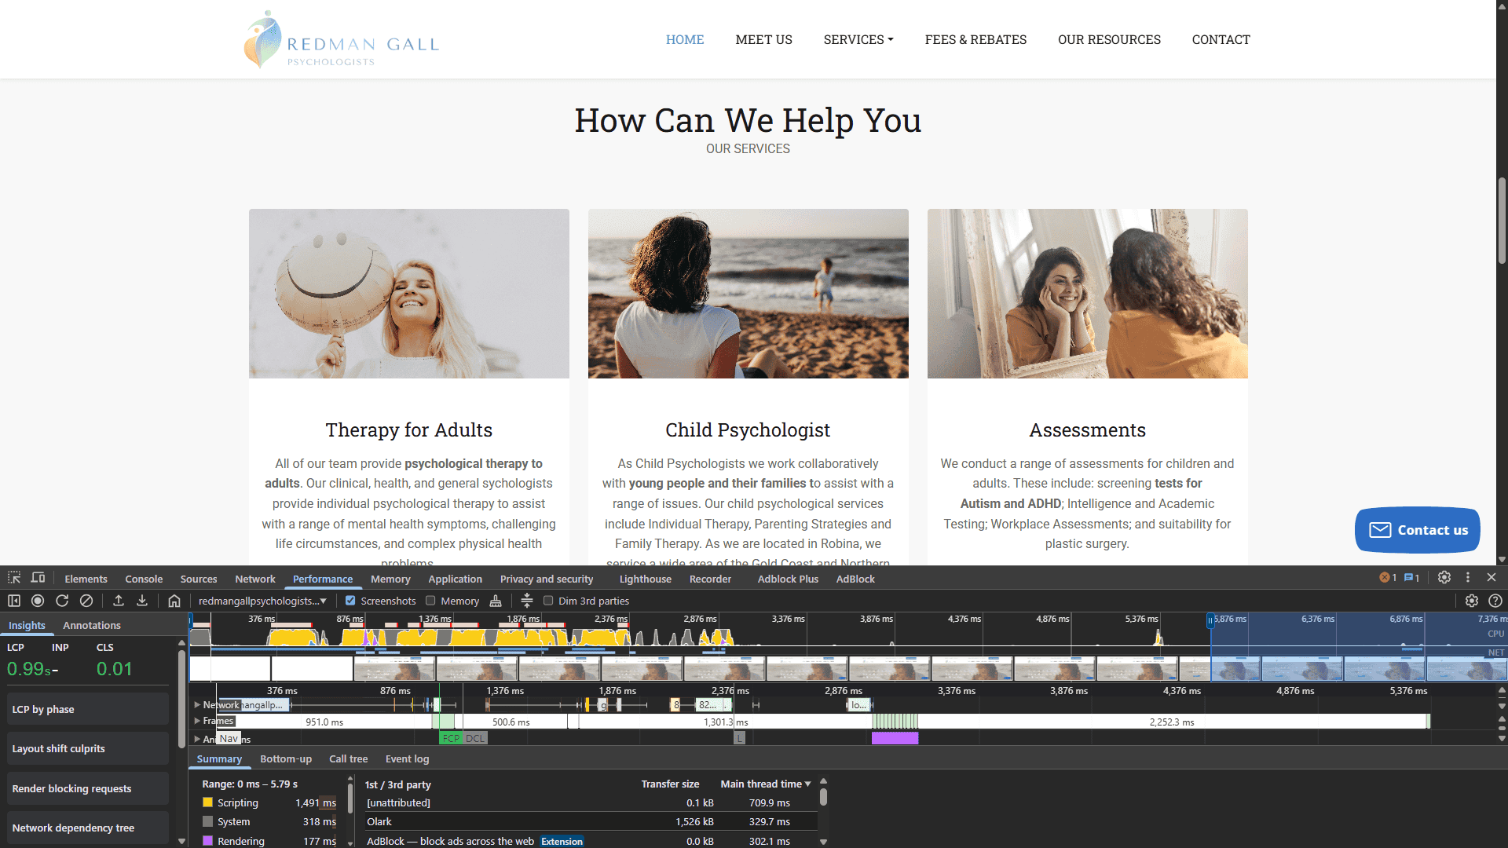Click the upload profile icon
Image resolution: width=1508 pixels, height=848 pixels.
point(119,601)
